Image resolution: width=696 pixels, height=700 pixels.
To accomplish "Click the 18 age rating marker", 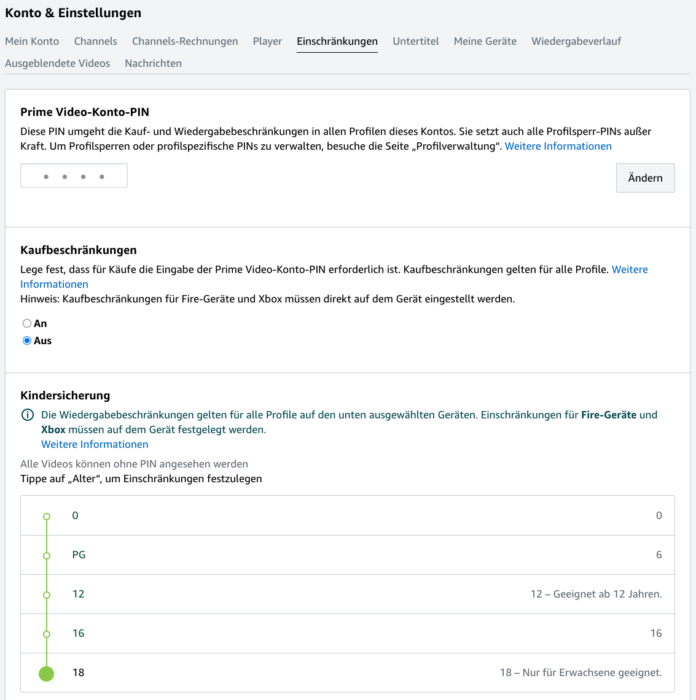I will pyautogui.click(x=47, y=674).
